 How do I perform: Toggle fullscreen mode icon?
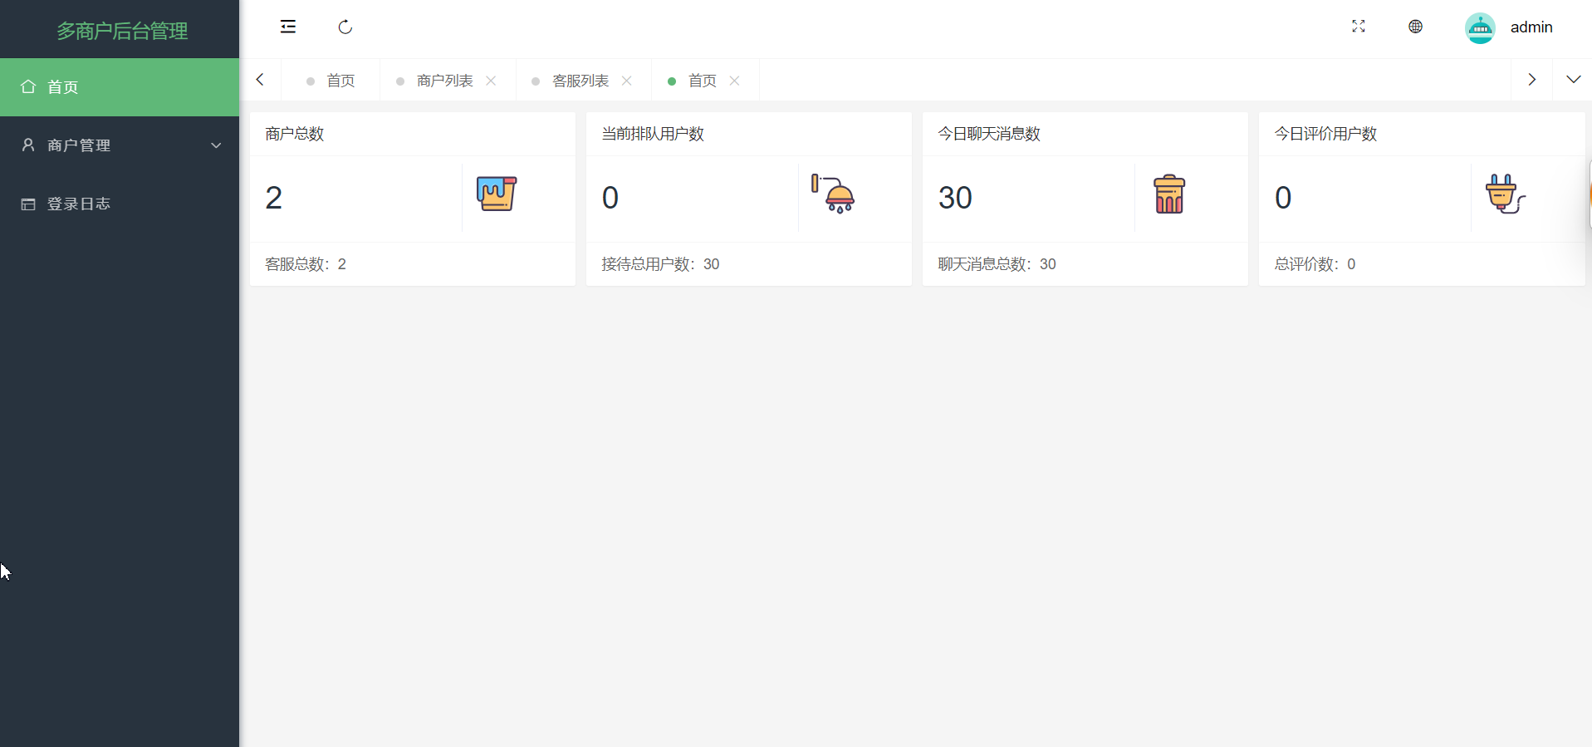point(1359,27)
